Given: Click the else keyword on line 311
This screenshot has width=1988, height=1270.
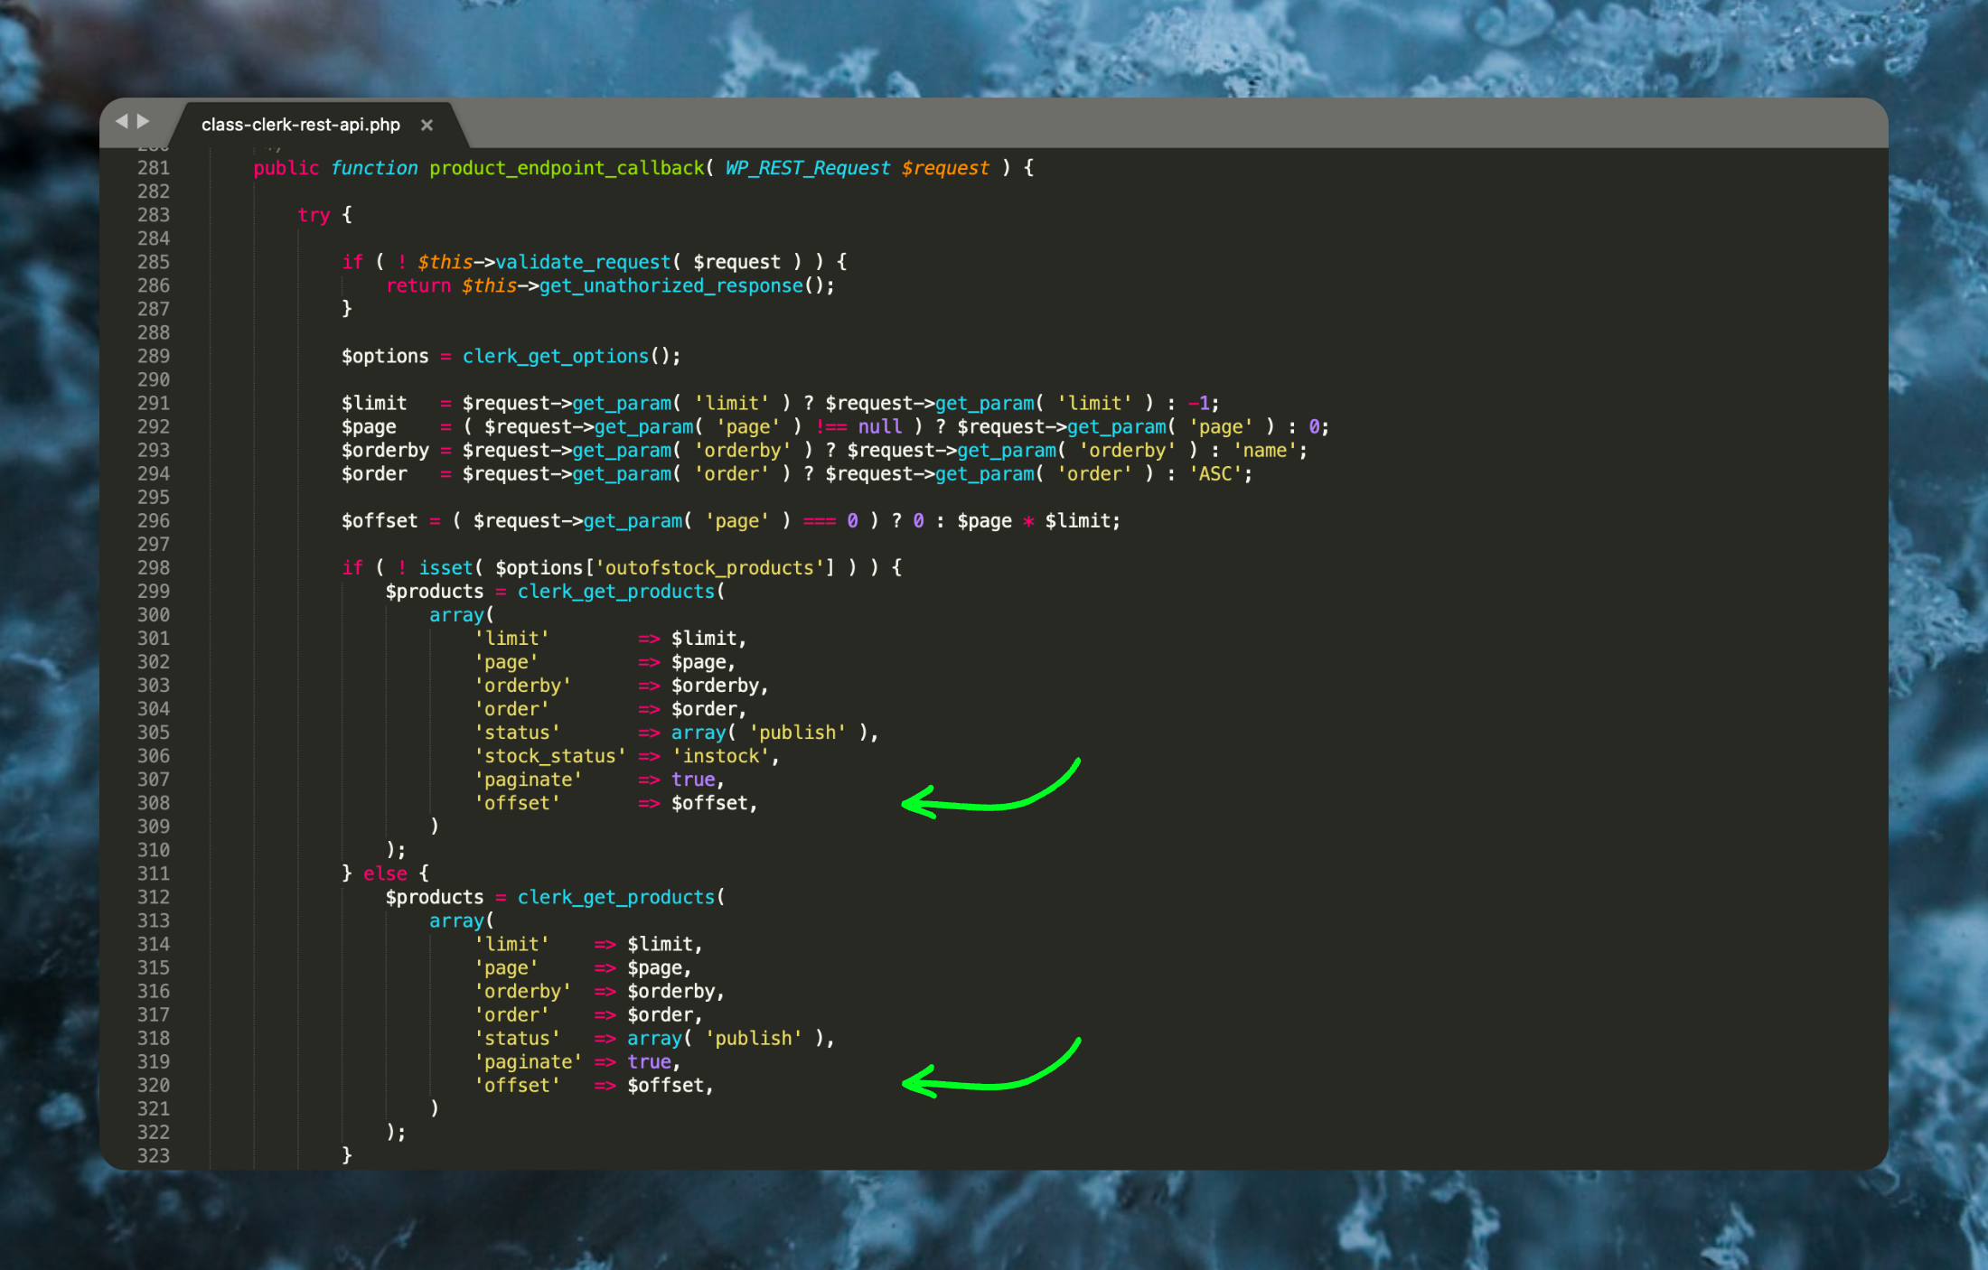Looking at the screenshot, I should [x=385, y=873].
